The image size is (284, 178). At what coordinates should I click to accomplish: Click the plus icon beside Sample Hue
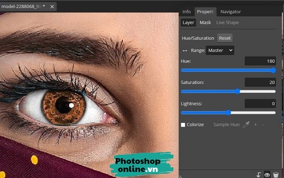[256, 124]
